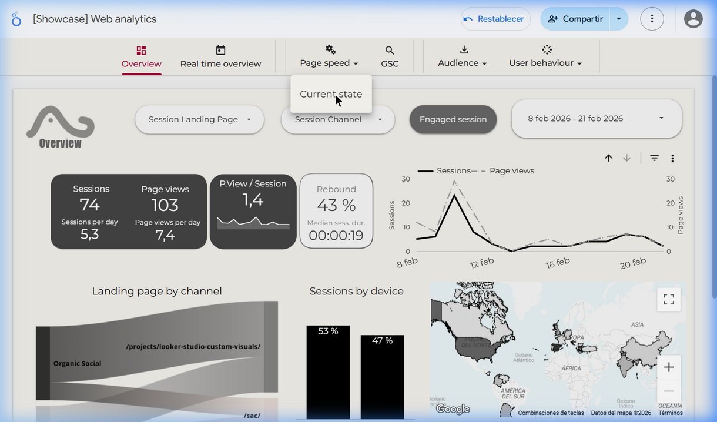This screenshot has height=422, width=717.
Task: Click Page views per day 7,4
Action: [x=165, y=235]
